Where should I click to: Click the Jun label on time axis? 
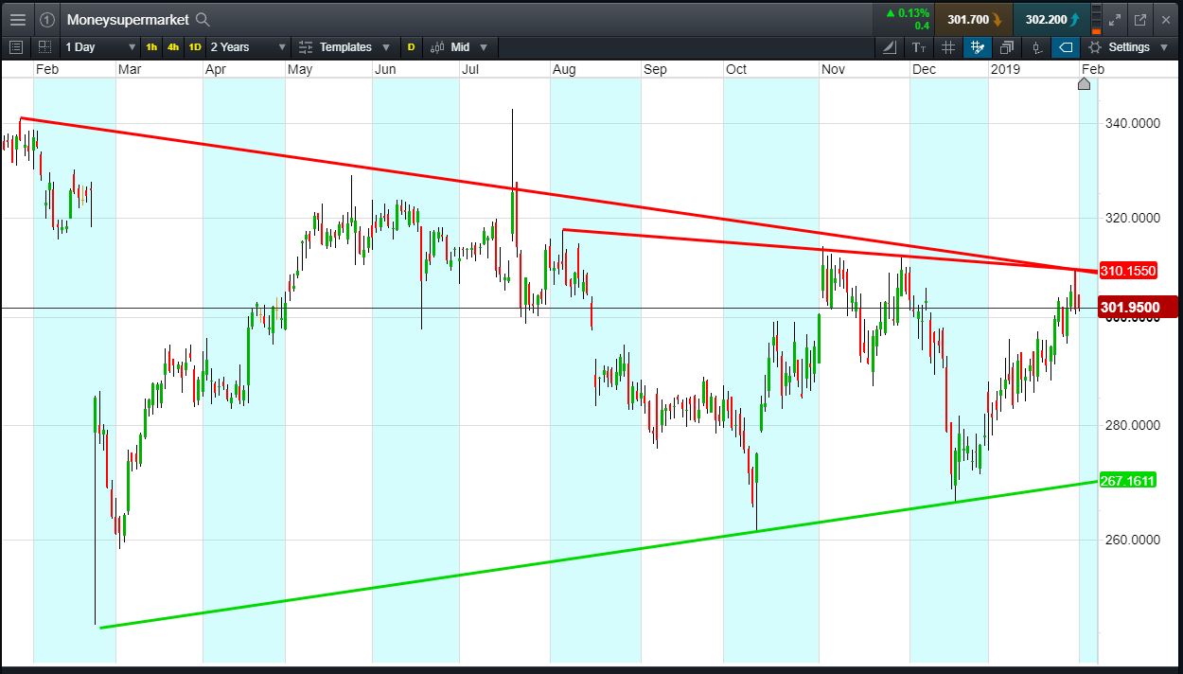click(x=385, y=69)
